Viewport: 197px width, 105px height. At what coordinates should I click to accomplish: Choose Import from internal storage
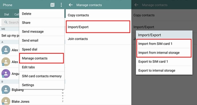[x=164, y=52]
